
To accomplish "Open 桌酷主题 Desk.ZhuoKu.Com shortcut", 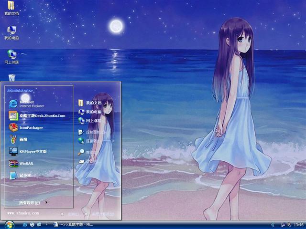I will coord(38,115).
